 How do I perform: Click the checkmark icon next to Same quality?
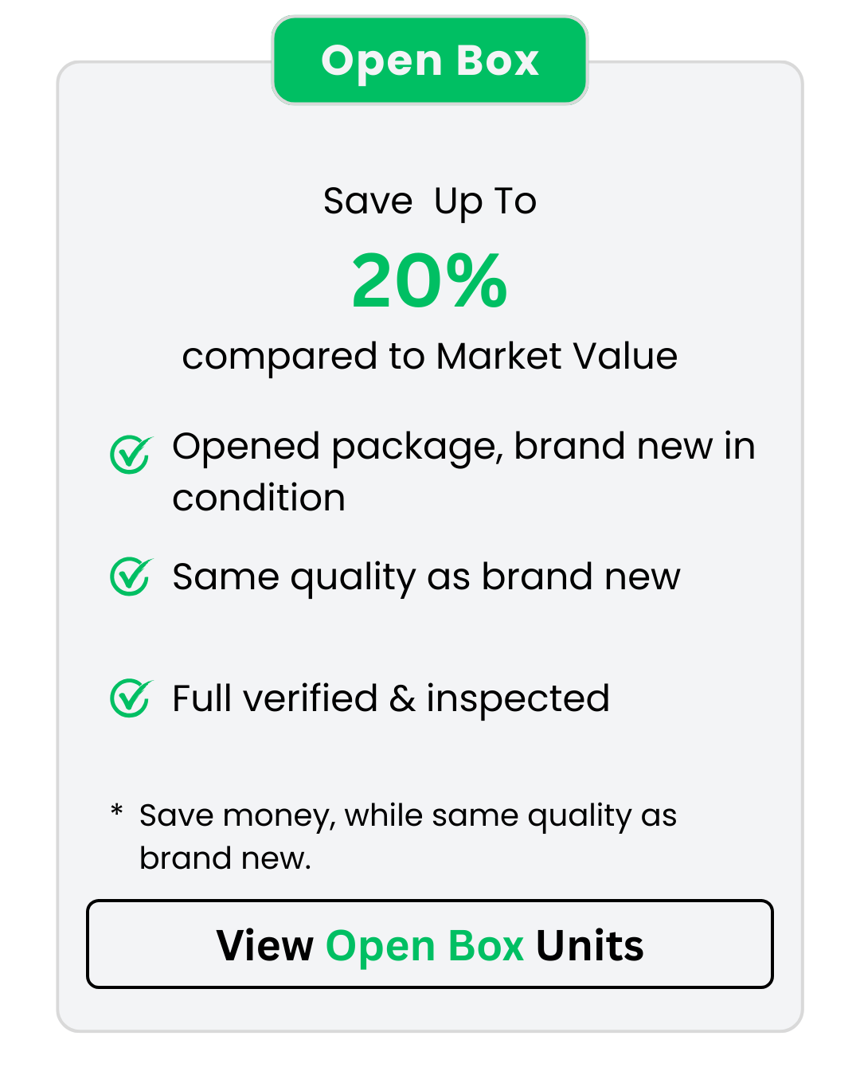coord(129,577)
